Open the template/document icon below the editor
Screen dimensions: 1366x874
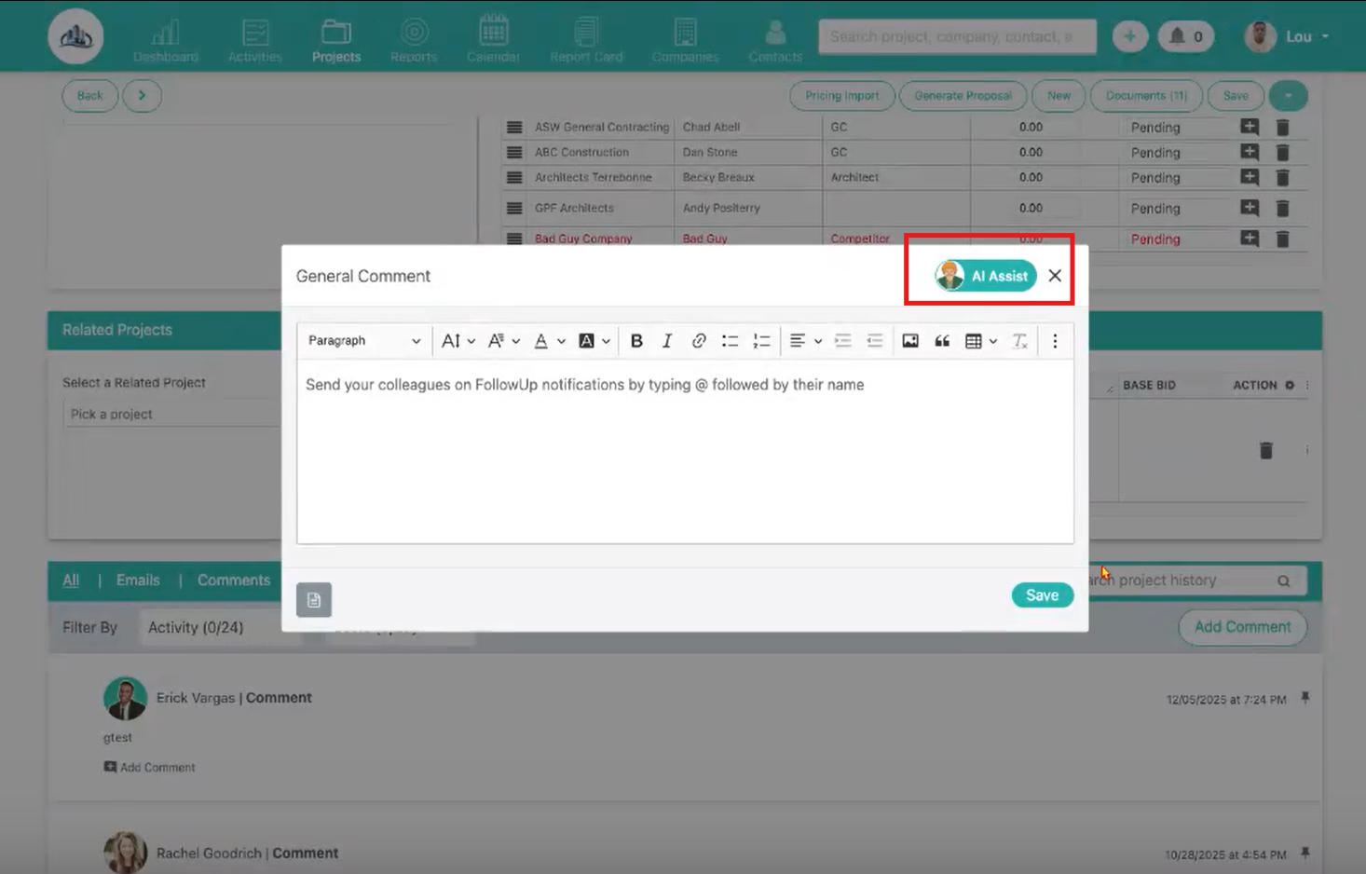click(x=314, y=599)
